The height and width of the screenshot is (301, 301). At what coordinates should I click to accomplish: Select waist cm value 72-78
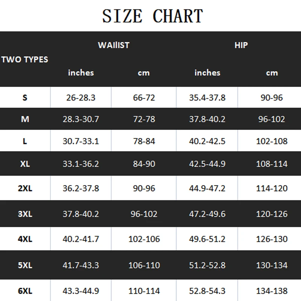tap(144, 119)
